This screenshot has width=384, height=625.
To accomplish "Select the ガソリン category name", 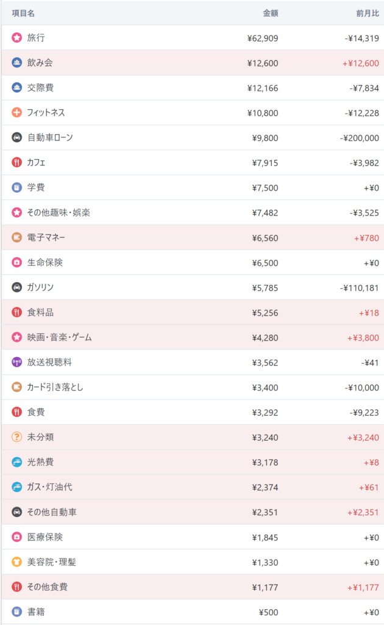I will coord(40,287).
